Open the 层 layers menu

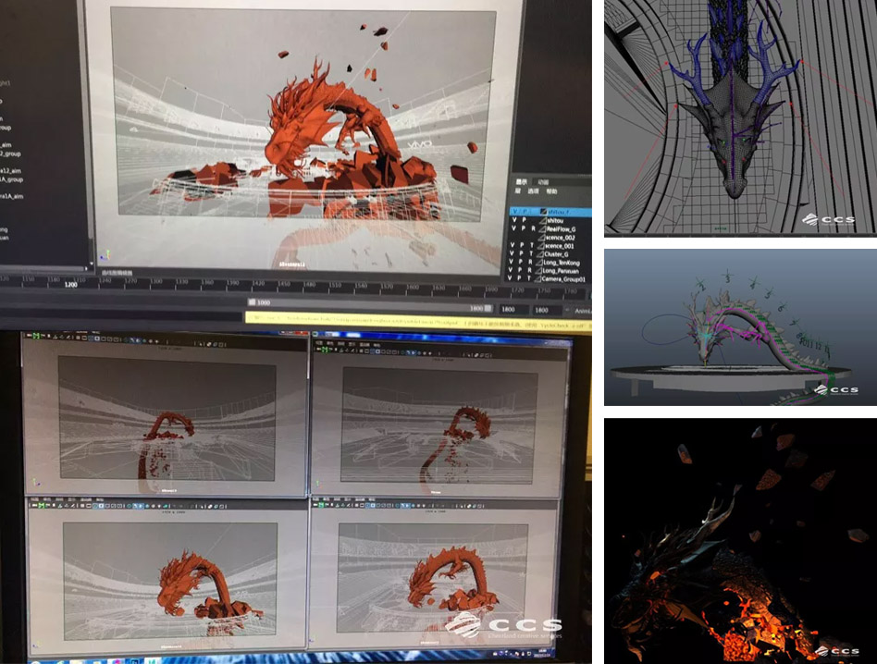coord(517,191)
